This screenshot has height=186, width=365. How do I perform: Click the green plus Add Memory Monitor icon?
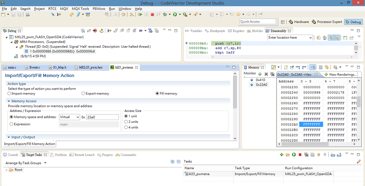260,74
